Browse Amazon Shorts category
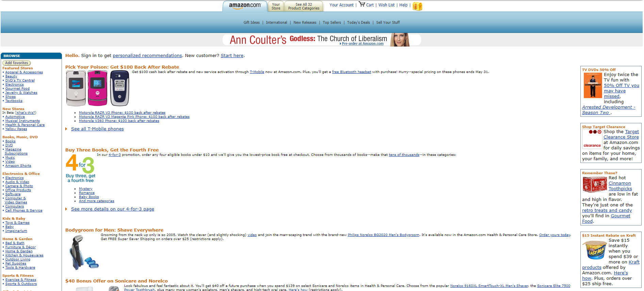 pyautogui.click(x=18, y=166)
